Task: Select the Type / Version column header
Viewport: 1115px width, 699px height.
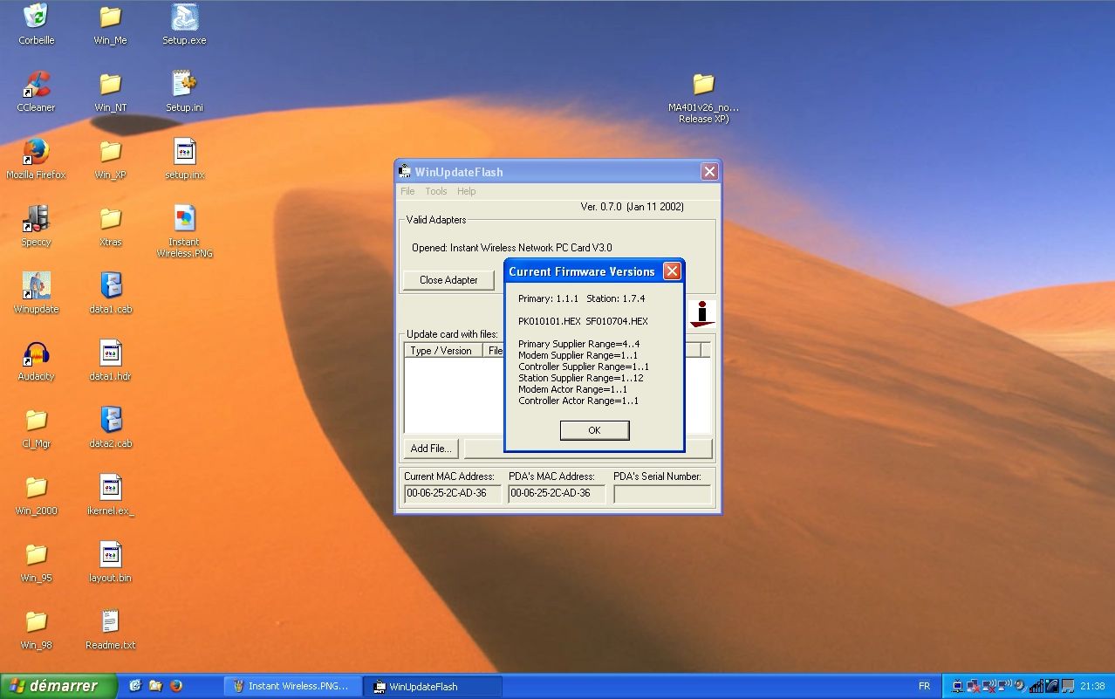Action: 441,351
